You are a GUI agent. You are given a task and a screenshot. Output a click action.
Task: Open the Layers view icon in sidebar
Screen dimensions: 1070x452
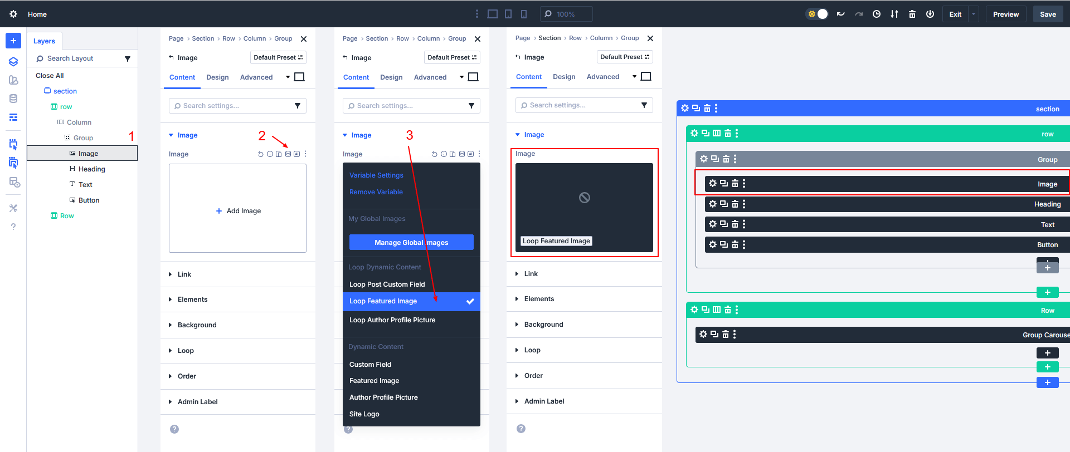(x=13, y=61)
